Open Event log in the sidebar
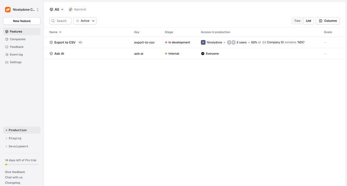The width and height of the screenshot is (347, 186). click(x=22, y=55)
